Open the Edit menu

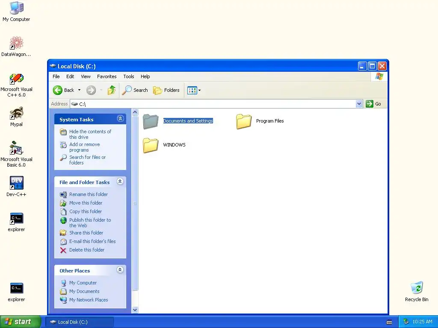coord(70,76)
